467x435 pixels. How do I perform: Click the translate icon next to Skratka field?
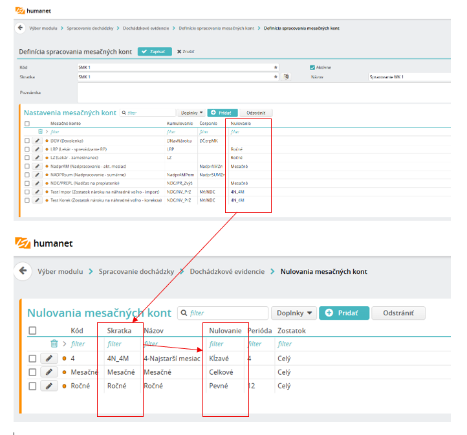click(287, 76)
